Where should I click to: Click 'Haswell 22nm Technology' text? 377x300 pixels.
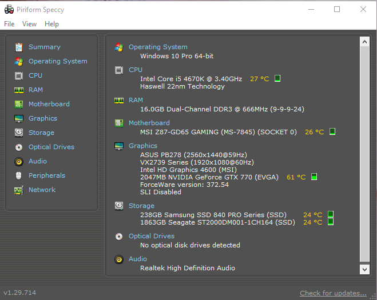182,86
